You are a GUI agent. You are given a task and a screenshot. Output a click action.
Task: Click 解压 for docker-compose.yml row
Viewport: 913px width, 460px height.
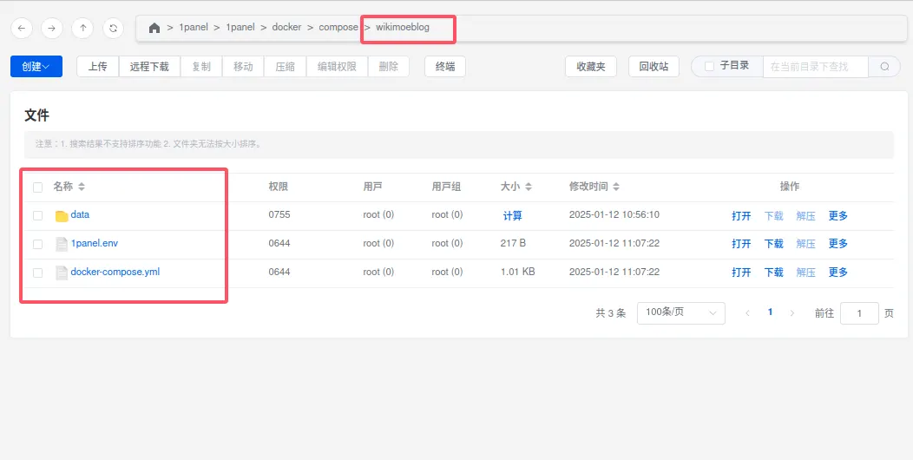tap(806, 273)
